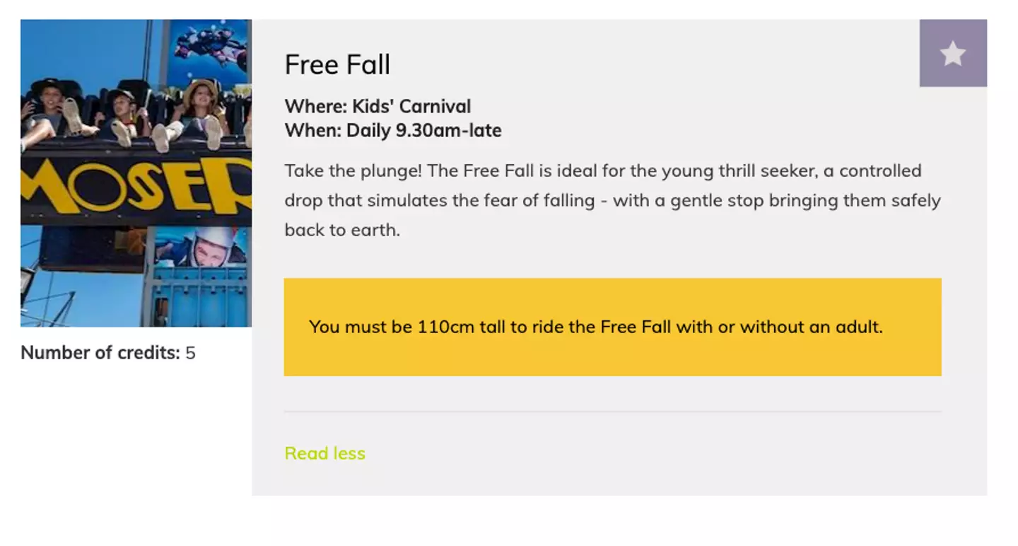The image size is (1018, 546).
Task: Click the Number of credits label
Action: [100, 353]
